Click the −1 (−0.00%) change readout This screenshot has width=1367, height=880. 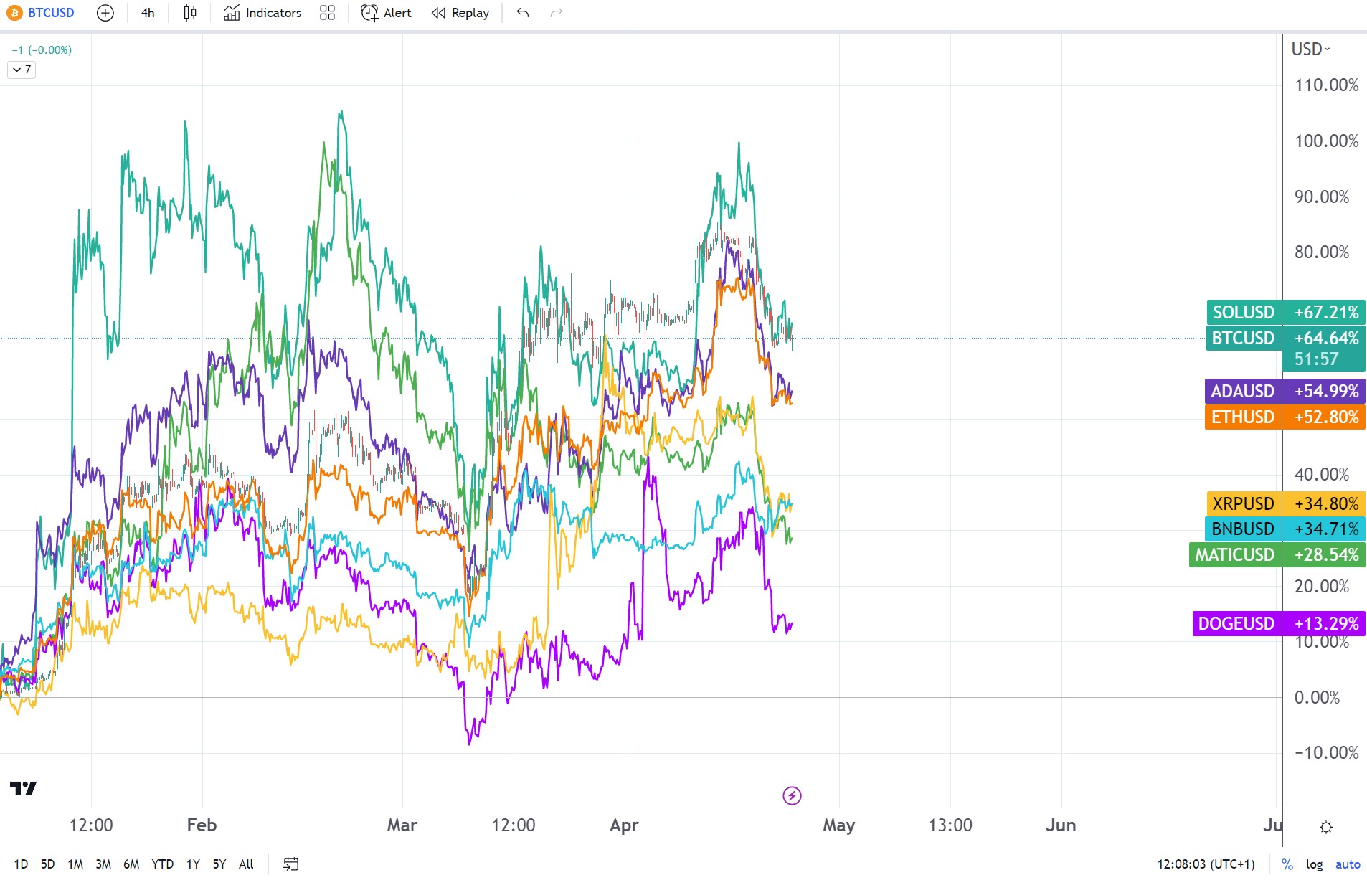[x=42, y=49]
